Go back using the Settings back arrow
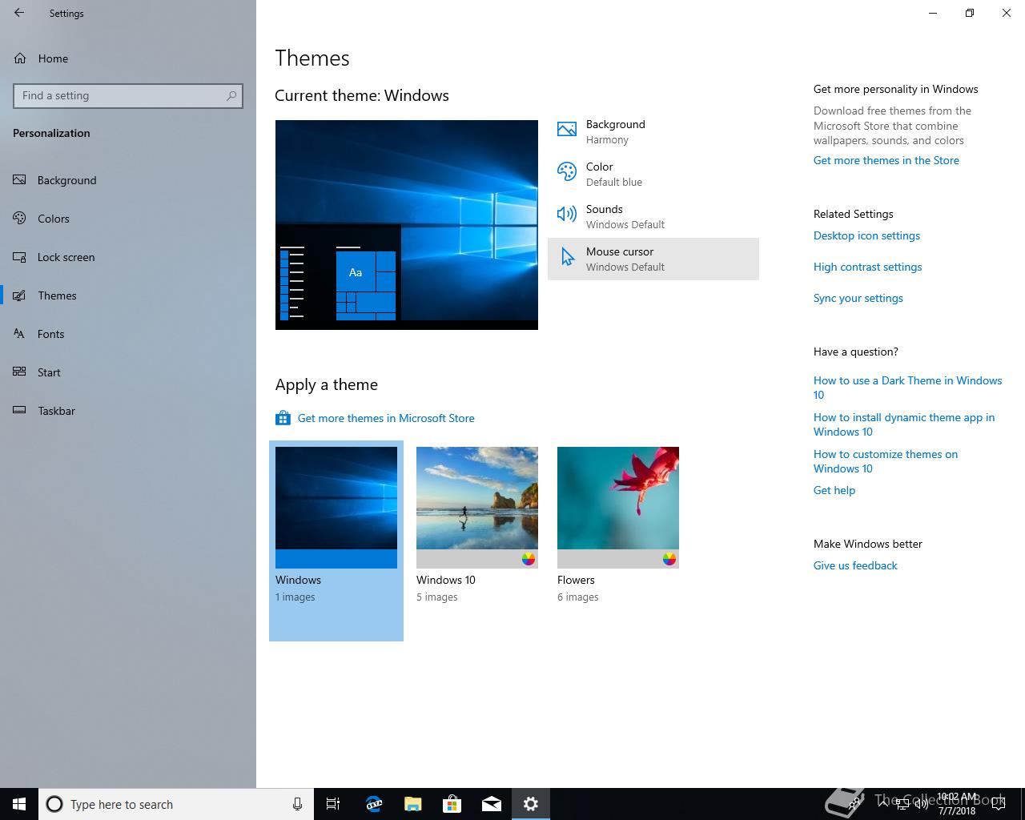 pyautogui.click(x=19, y=13)
